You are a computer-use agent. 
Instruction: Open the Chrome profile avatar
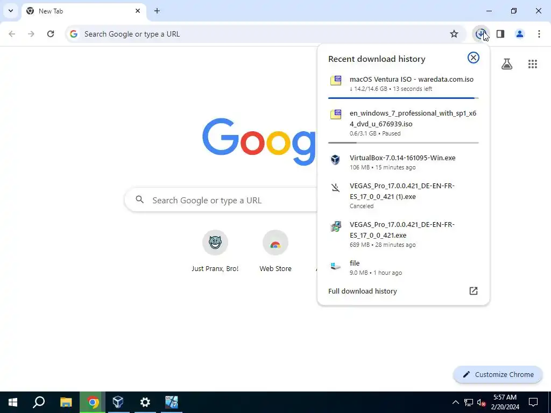tap(520, 34)
